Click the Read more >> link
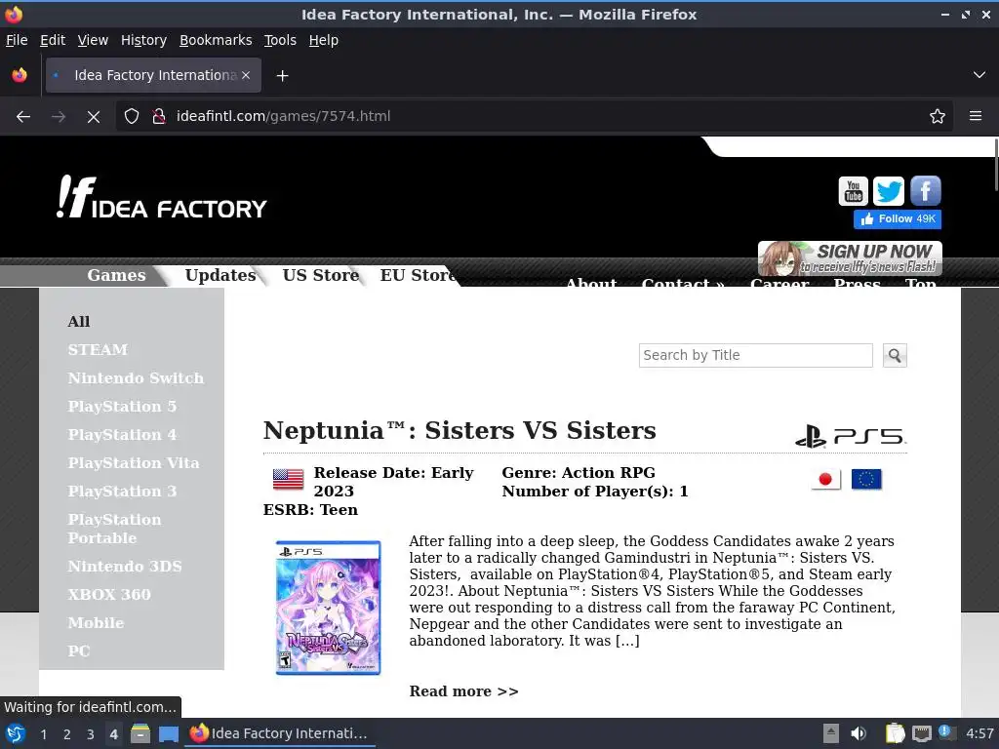This screenshot has height=749, width=999. point(463,691)
